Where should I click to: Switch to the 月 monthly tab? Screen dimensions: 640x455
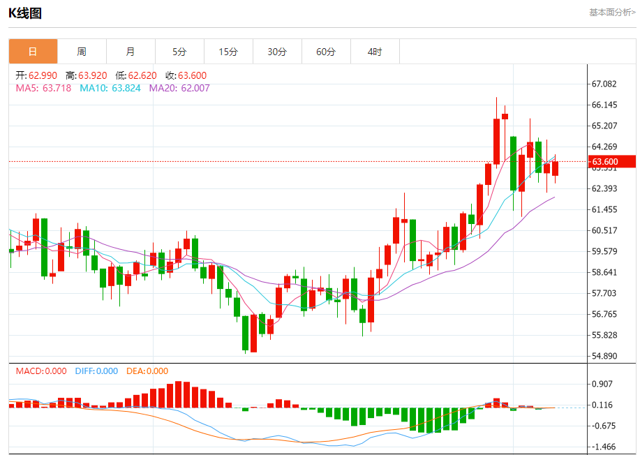click(x=131, y=52)
